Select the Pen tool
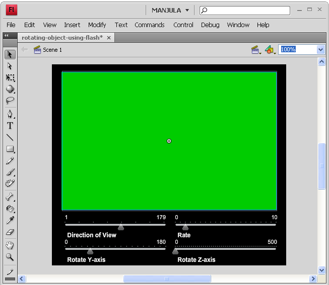Image resolution: width=329 pixels, height=285 pixels. click(10, 114)
